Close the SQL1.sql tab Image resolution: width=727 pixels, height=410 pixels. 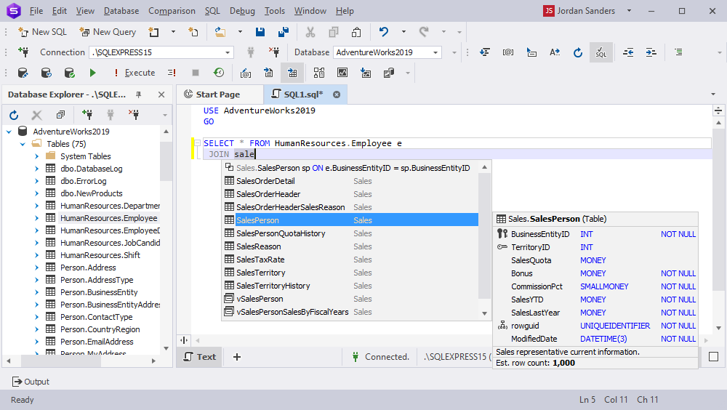pos(337,95)
